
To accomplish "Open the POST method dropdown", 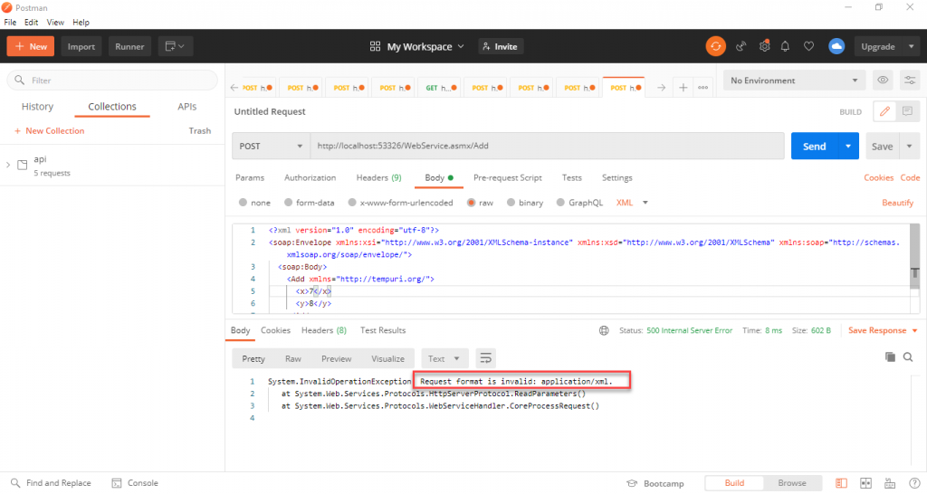I will point(271,146).
